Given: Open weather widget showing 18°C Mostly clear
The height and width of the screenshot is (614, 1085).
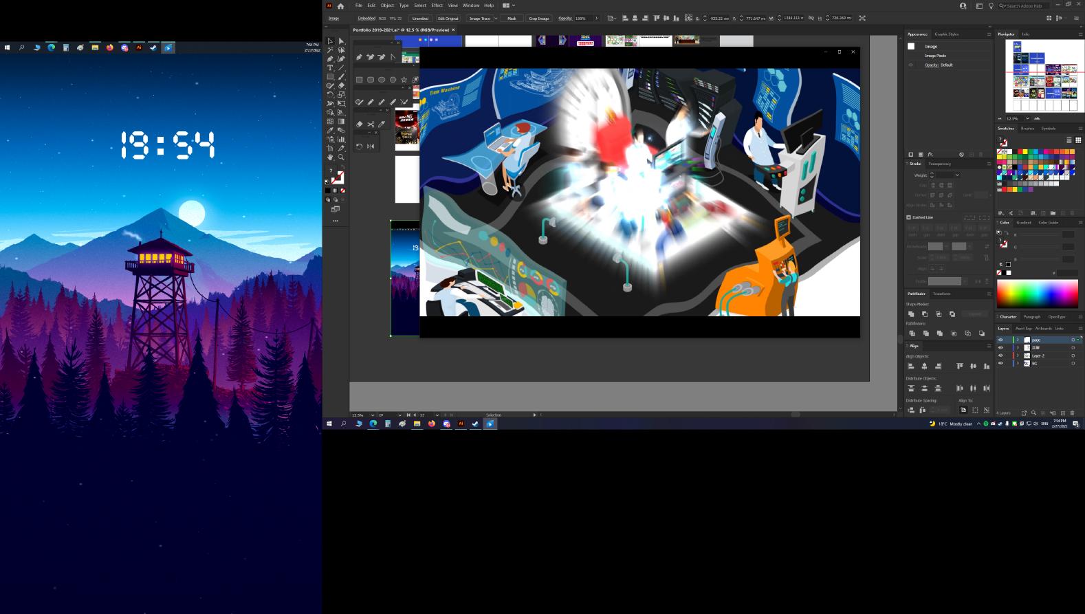Looking at the screenshot, I should [x=950, y=424].
